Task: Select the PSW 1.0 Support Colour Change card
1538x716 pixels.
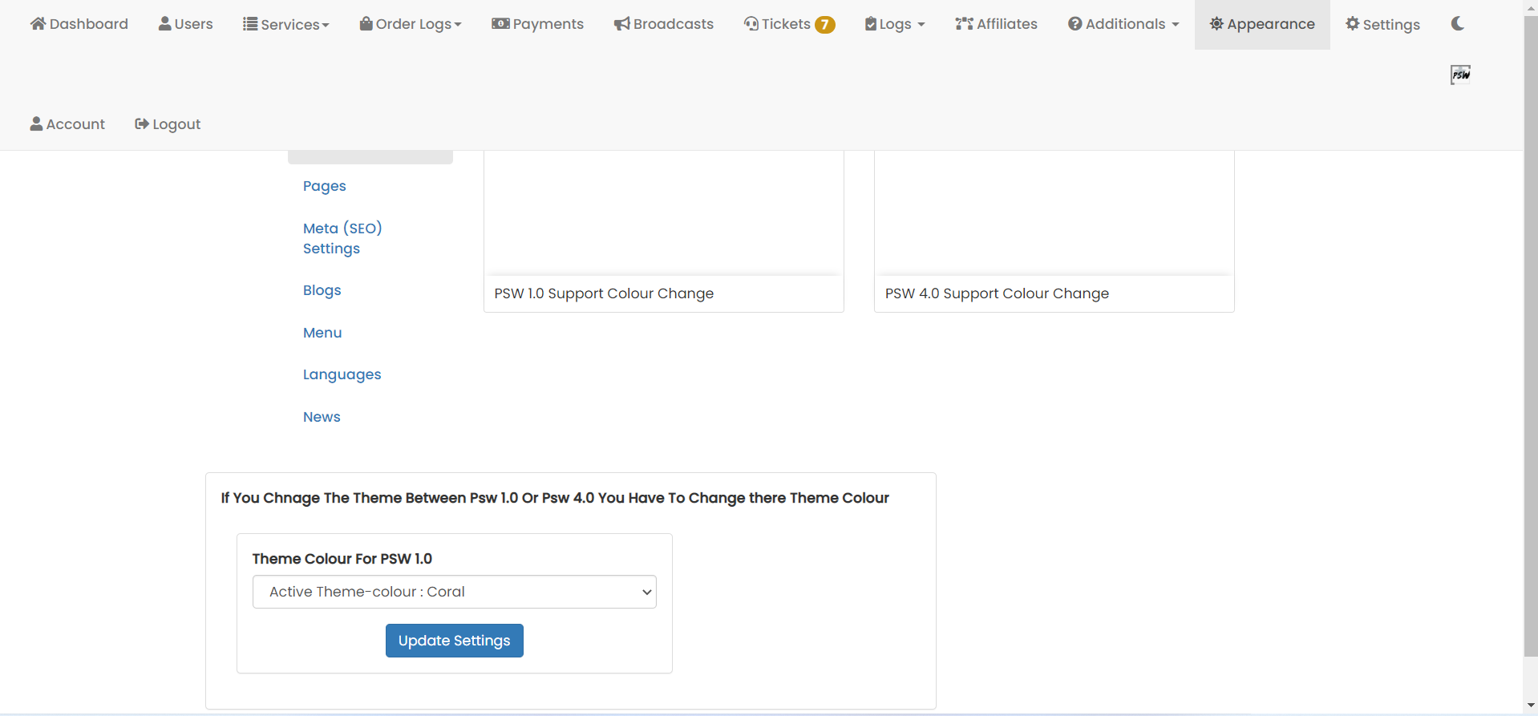Action: coord(664,231)
